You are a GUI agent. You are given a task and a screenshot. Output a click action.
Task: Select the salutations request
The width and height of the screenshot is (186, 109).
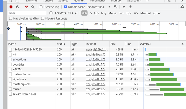19,59
